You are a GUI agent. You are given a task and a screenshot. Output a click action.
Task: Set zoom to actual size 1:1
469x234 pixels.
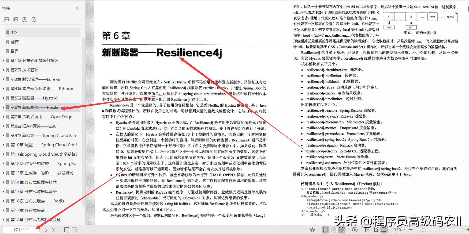[x=368, y=230]
